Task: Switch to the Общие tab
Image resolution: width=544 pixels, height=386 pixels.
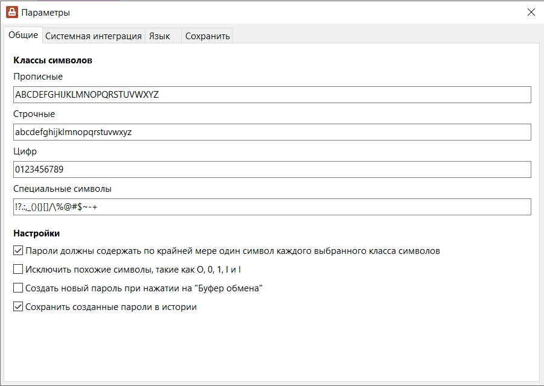Action: (x=24, y=36)
